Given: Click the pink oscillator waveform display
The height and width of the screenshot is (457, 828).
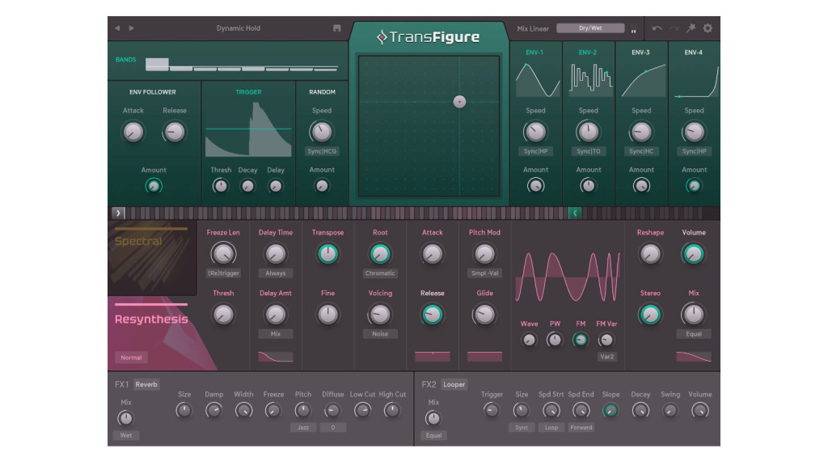Looking at the screenshot, I should [568, 277].
